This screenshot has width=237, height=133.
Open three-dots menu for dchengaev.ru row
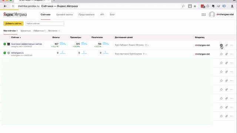pos(231,54)
